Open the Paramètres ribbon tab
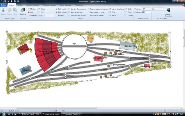The width and height of the screenshot is (185, 116). click(x=79, y=5)
